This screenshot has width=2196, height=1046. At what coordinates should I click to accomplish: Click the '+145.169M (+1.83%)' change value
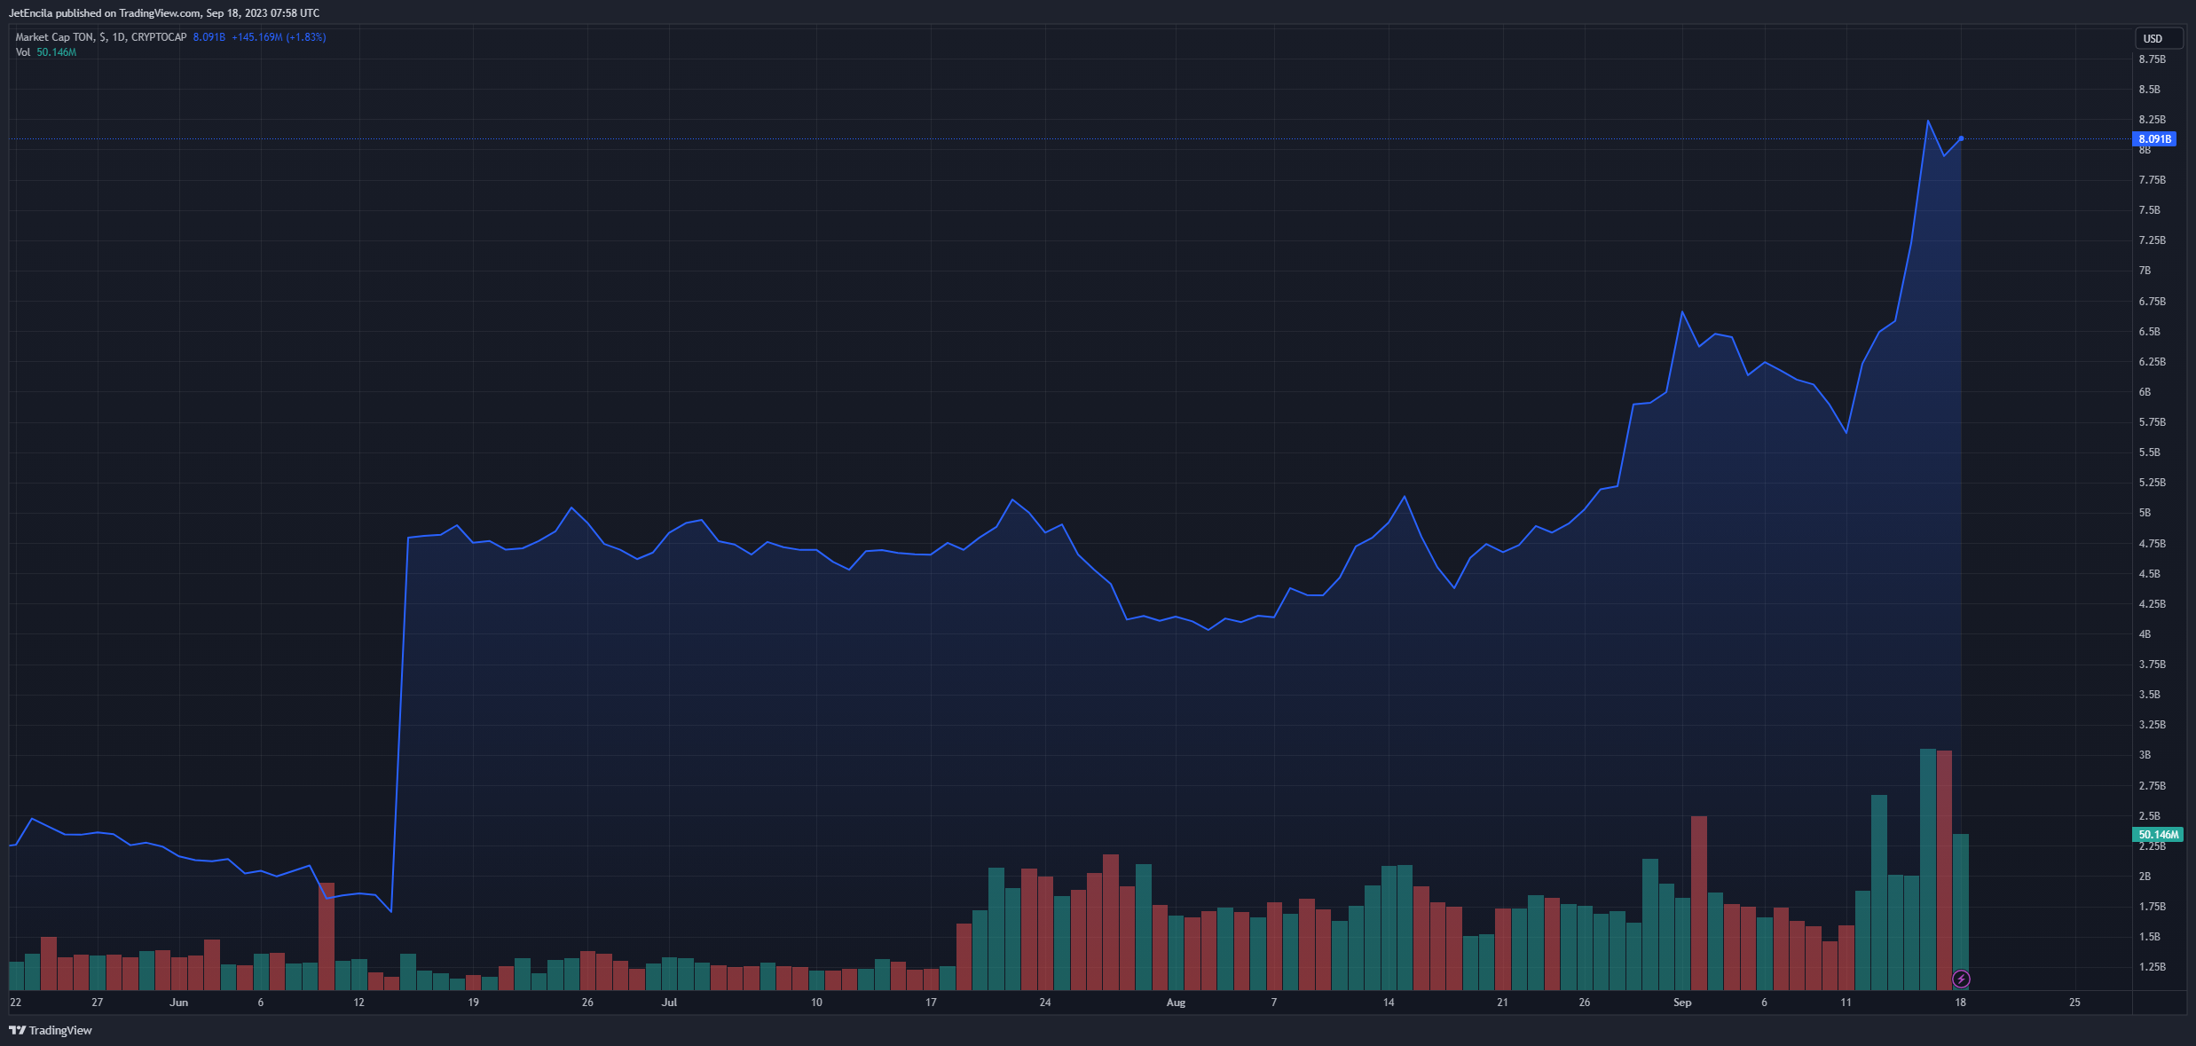click(x=279, y=37)
